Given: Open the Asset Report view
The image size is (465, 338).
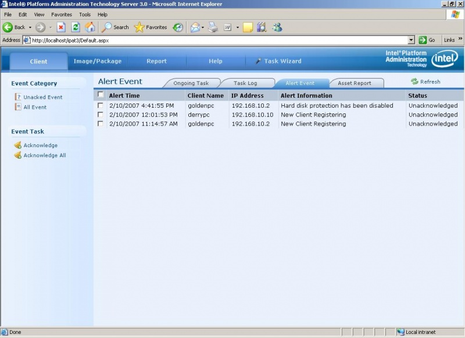Looking at the screenshot, I should click(x=356, y=83).
